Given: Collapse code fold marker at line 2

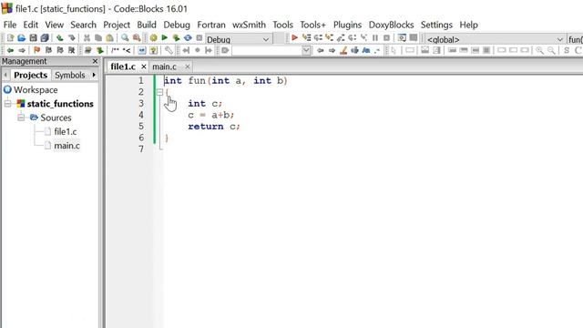Looking at the screenshot, I should tap(159, 92).
